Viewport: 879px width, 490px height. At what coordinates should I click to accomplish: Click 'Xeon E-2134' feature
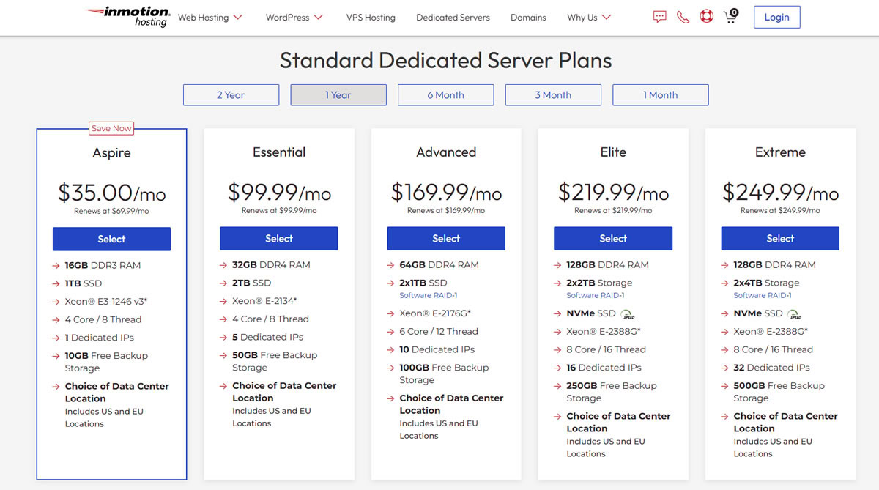click(264, 300)
